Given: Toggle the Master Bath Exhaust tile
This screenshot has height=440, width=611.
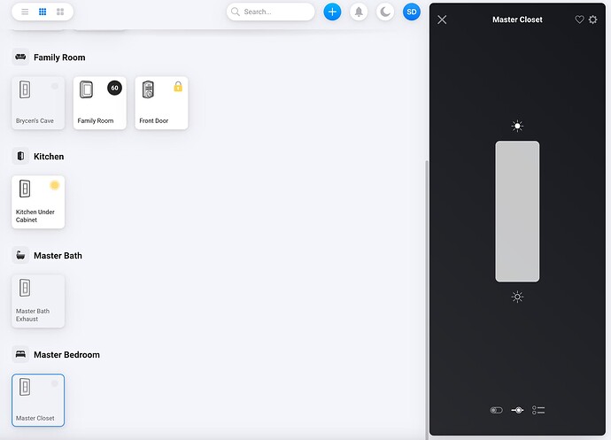Looking at the screenshot, I should pyautogui.click(x=38, y=301).
